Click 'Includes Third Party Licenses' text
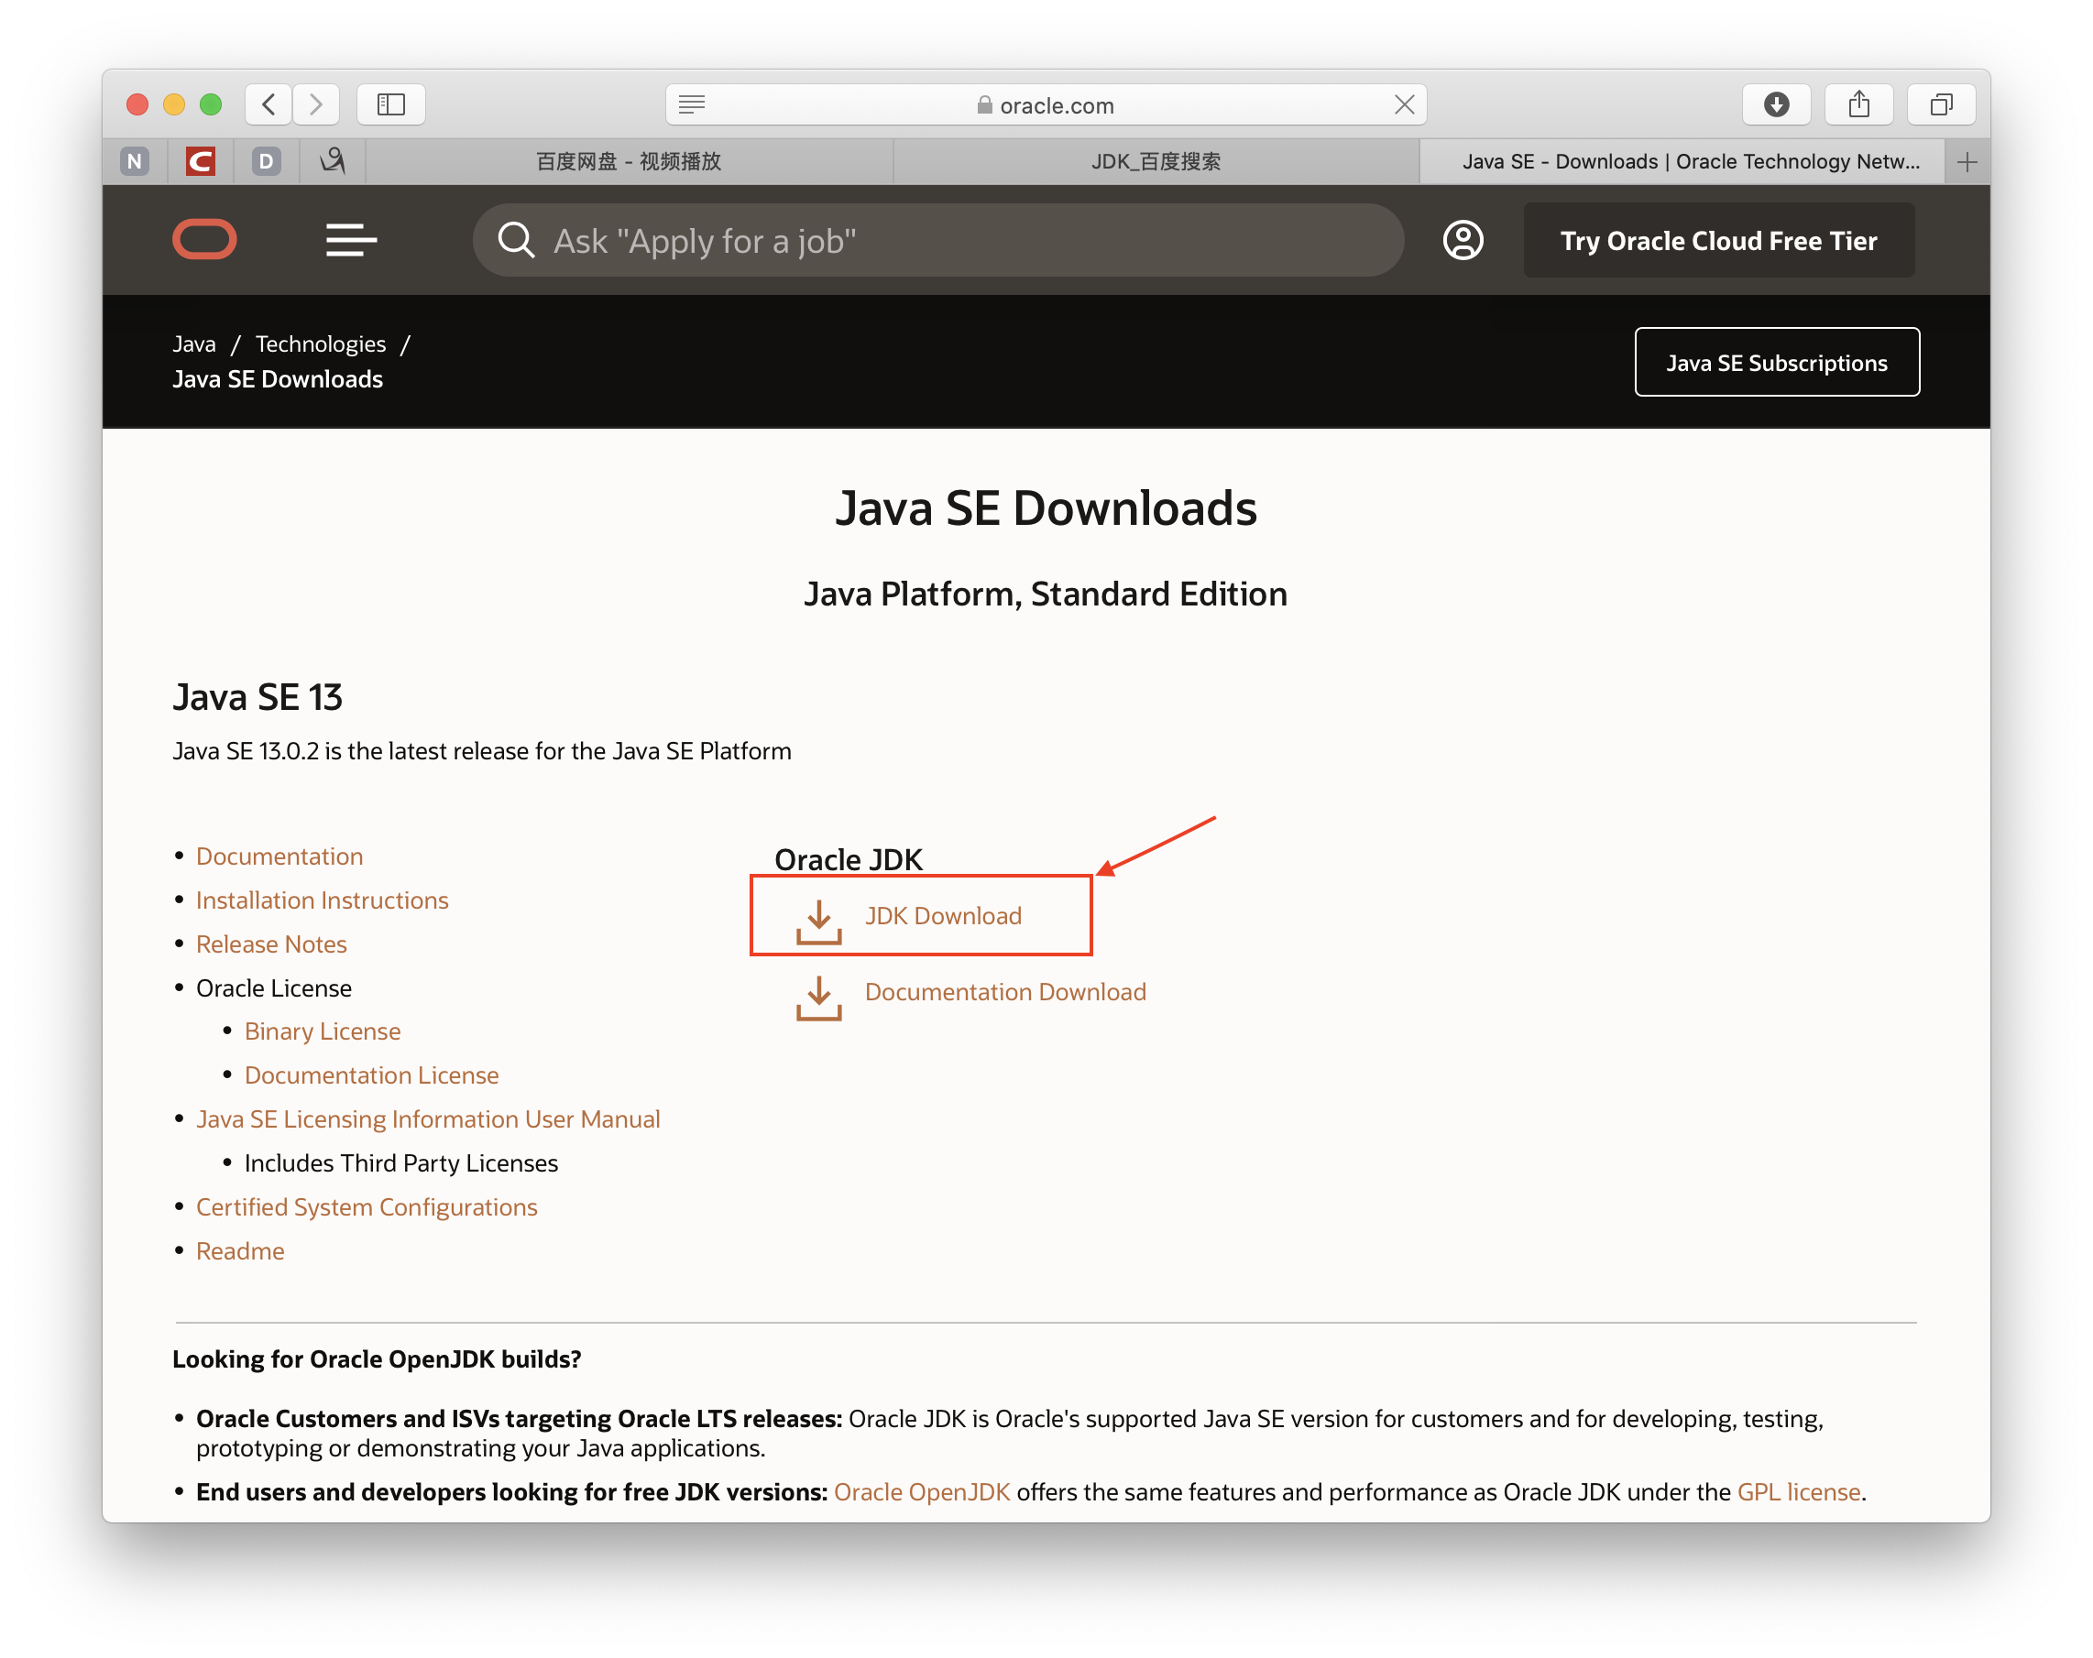 point(401,1162)
